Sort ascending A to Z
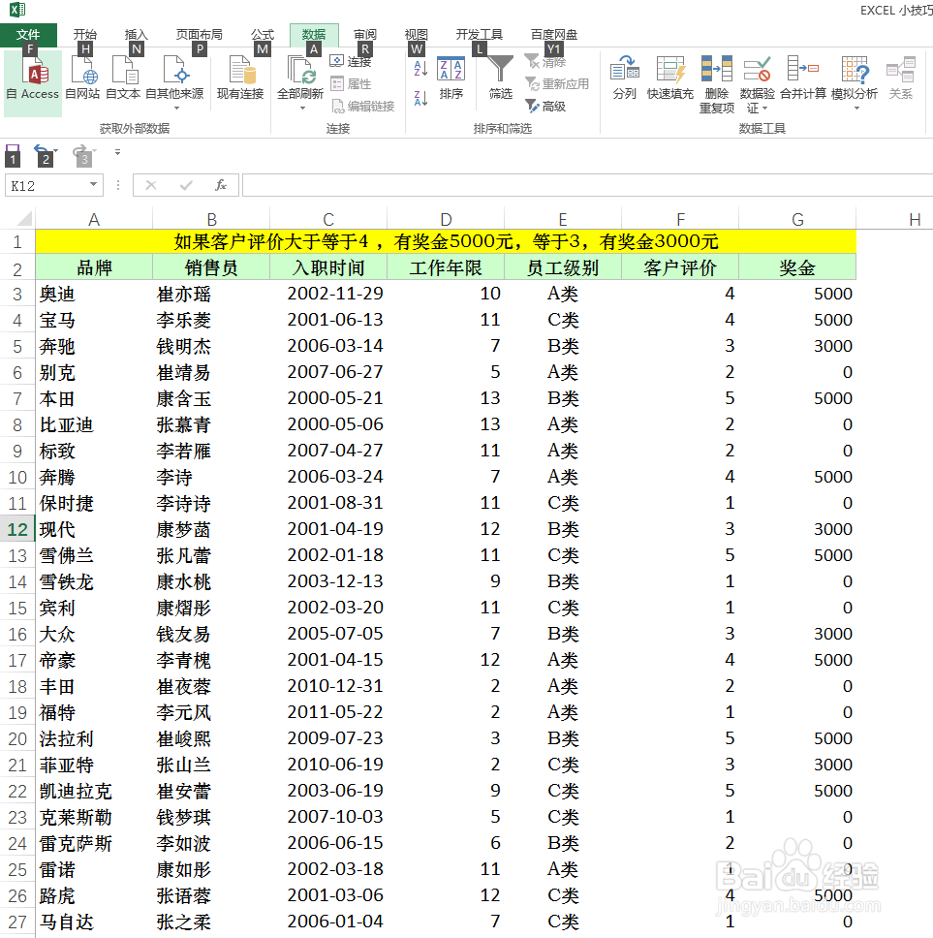Viewport: 933px width, 938px height. point(420,68)
